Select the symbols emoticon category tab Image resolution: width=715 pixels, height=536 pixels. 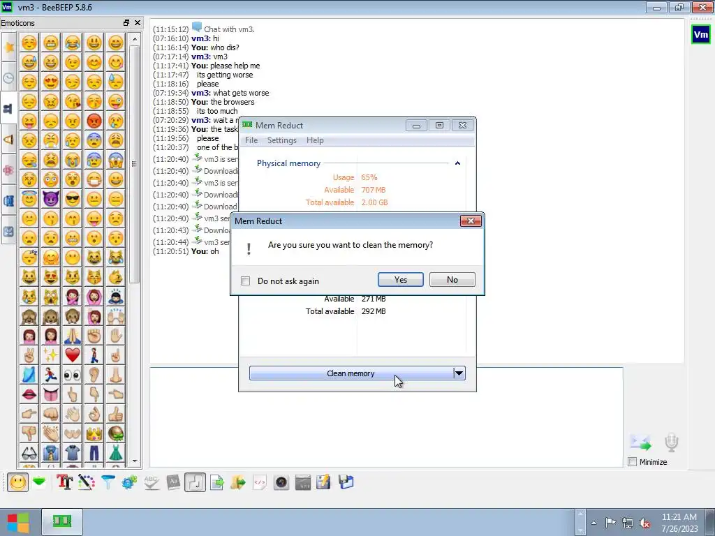(x=8, y=232)
